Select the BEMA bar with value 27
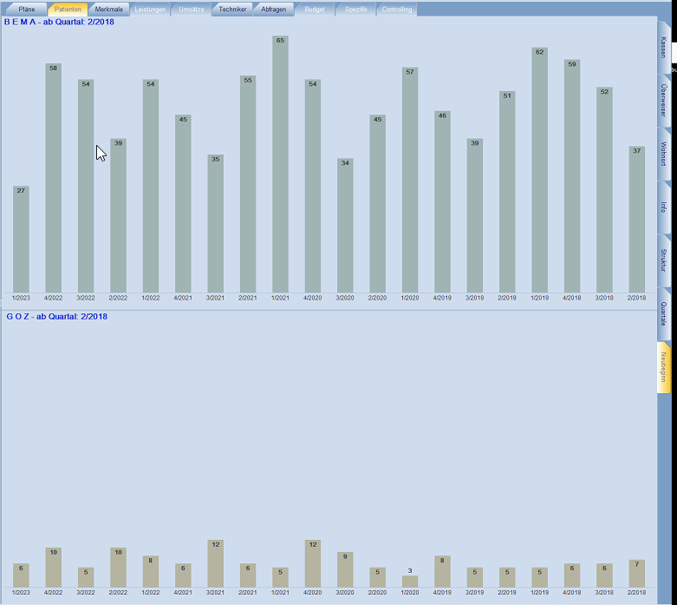The image size is (677, 605). tap(21, 239)
